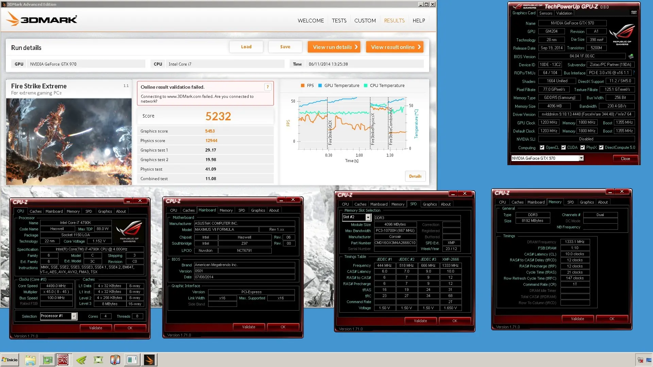Open the Slot #2 dropdown in CPU-Z SPD
The width and height of the screenshot is (653, 367).
(x=368, y=217)
